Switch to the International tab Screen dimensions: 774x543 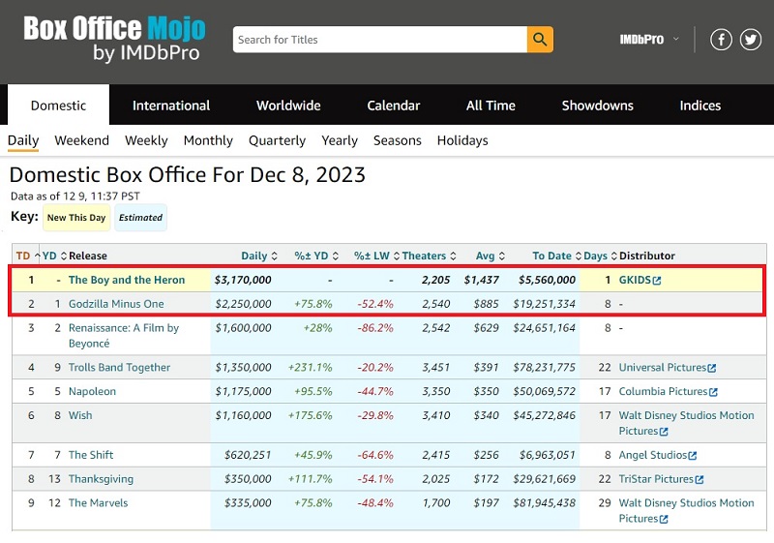171,106
